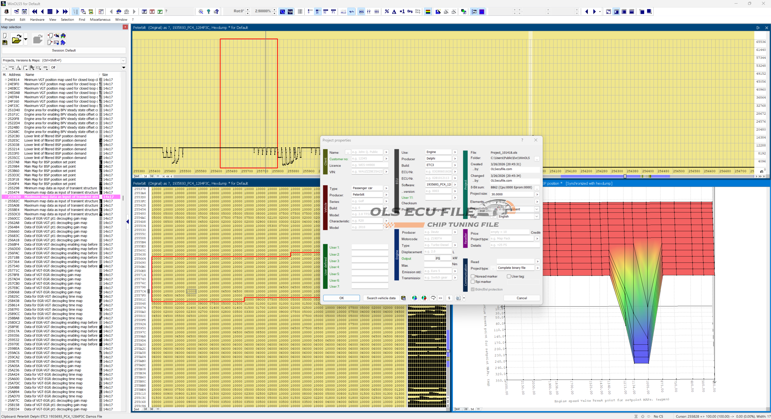Click the calculator icon beside Search vehicle data

point(403,298)
